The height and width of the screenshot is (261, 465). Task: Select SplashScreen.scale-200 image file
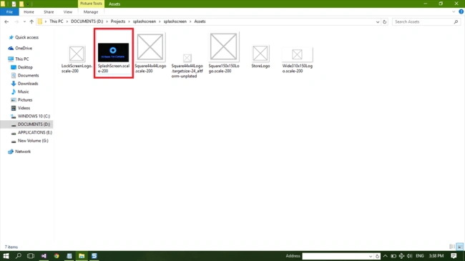(x=114, y=58)
